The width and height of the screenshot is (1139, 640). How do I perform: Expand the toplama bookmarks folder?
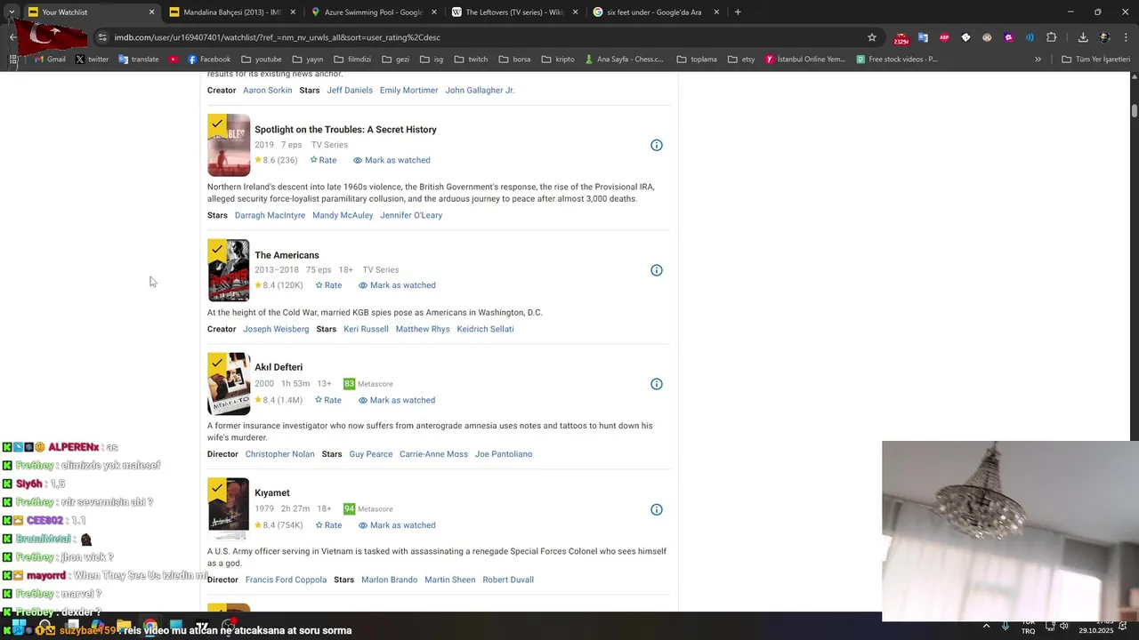tap(697, 60)
